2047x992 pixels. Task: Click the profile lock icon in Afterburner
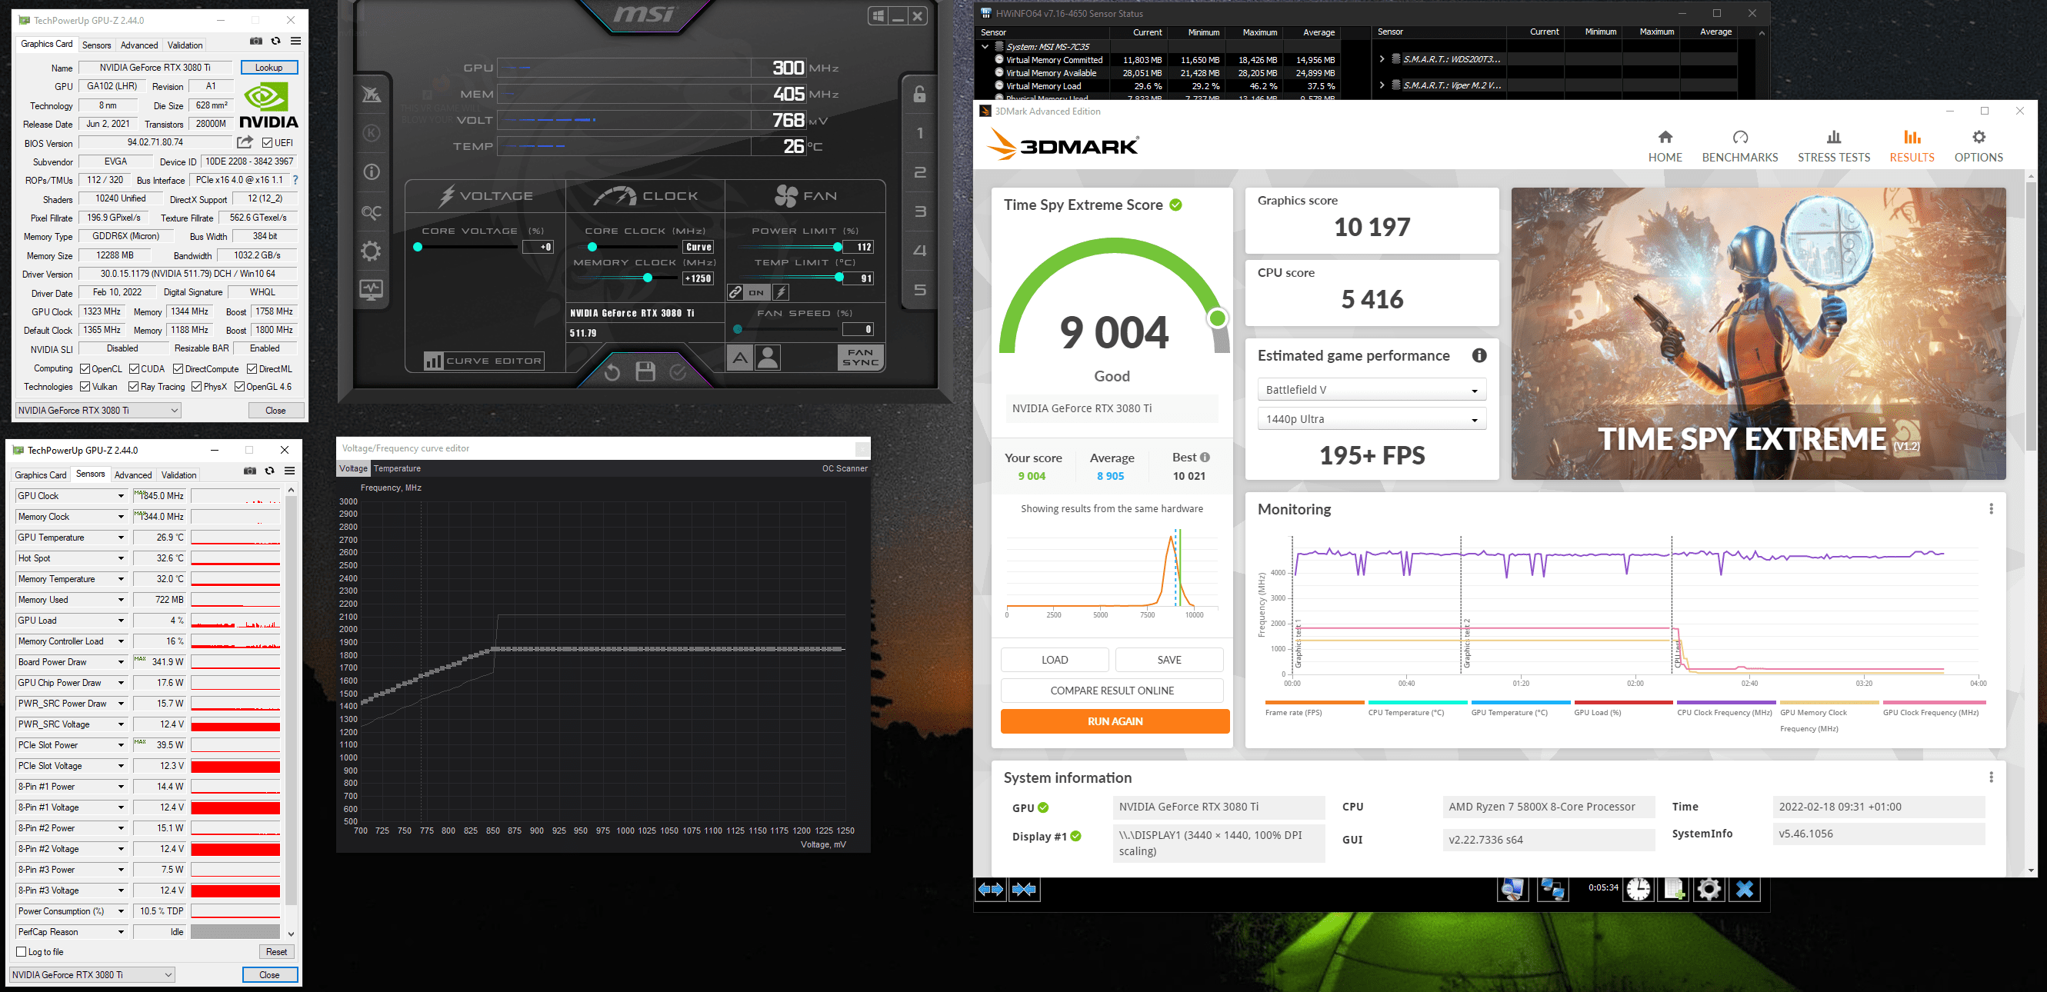919,94
